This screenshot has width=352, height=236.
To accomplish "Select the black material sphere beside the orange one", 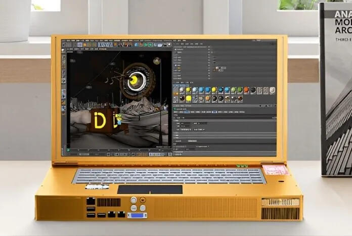I will coord(253,90).
